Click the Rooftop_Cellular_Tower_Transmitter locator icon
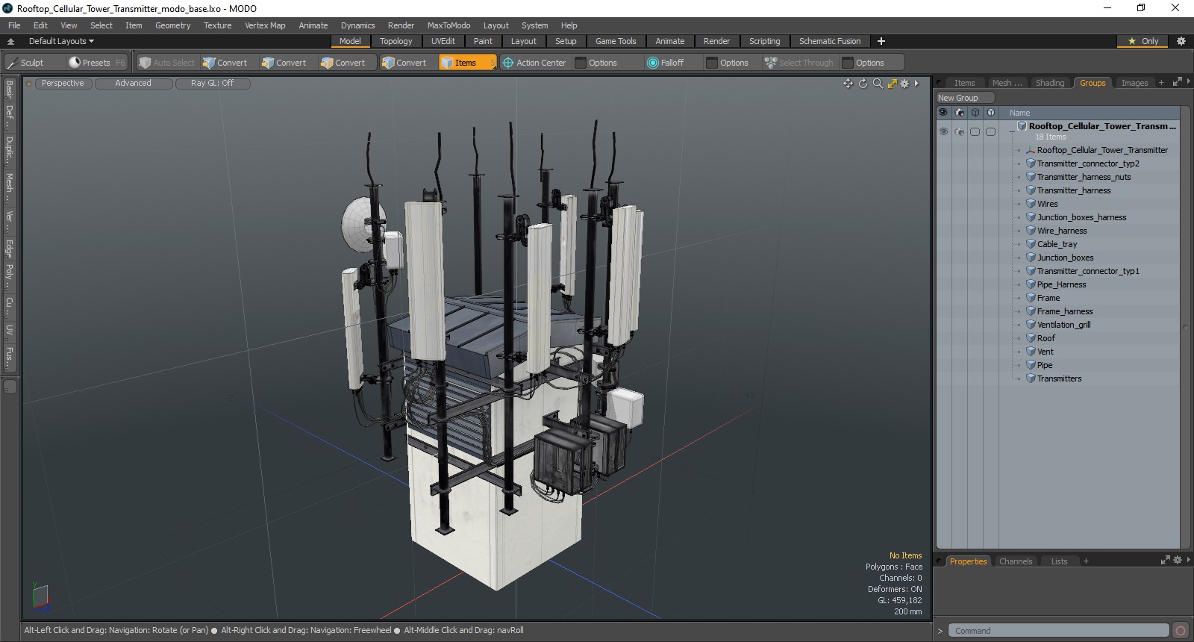Viewport: 1194px width, 642px height. (1031, 150)
